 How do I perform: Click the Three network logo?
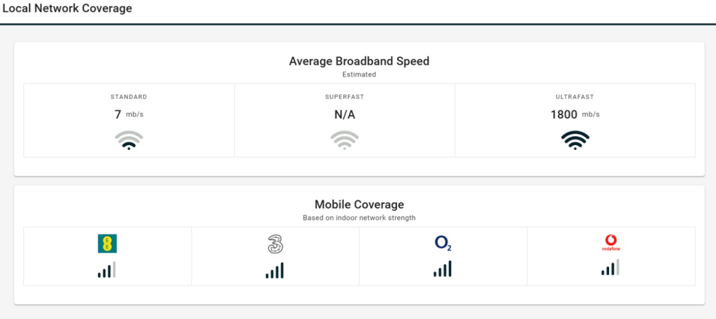(x=275, y=244)
